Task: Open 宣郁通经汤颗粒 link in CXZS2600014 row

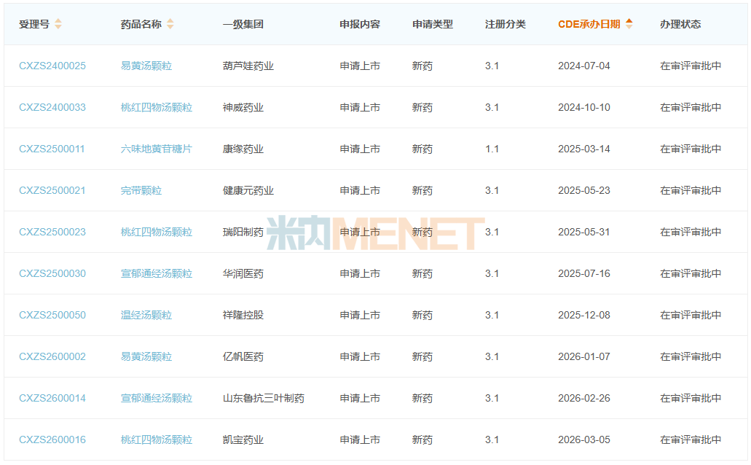Action: tap(156, 399)
